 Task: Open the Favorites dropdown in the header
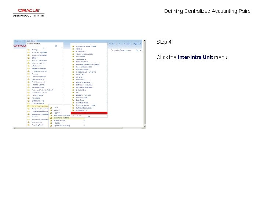point(19,41)
